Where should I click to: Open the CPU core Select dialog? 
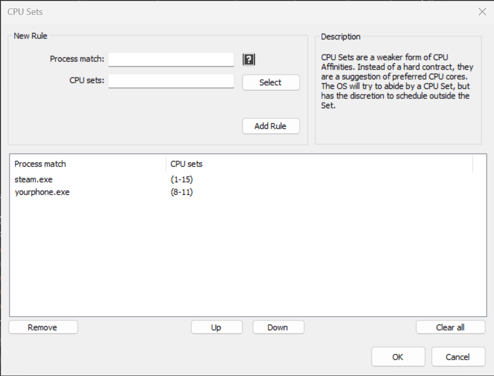[270, 82]
